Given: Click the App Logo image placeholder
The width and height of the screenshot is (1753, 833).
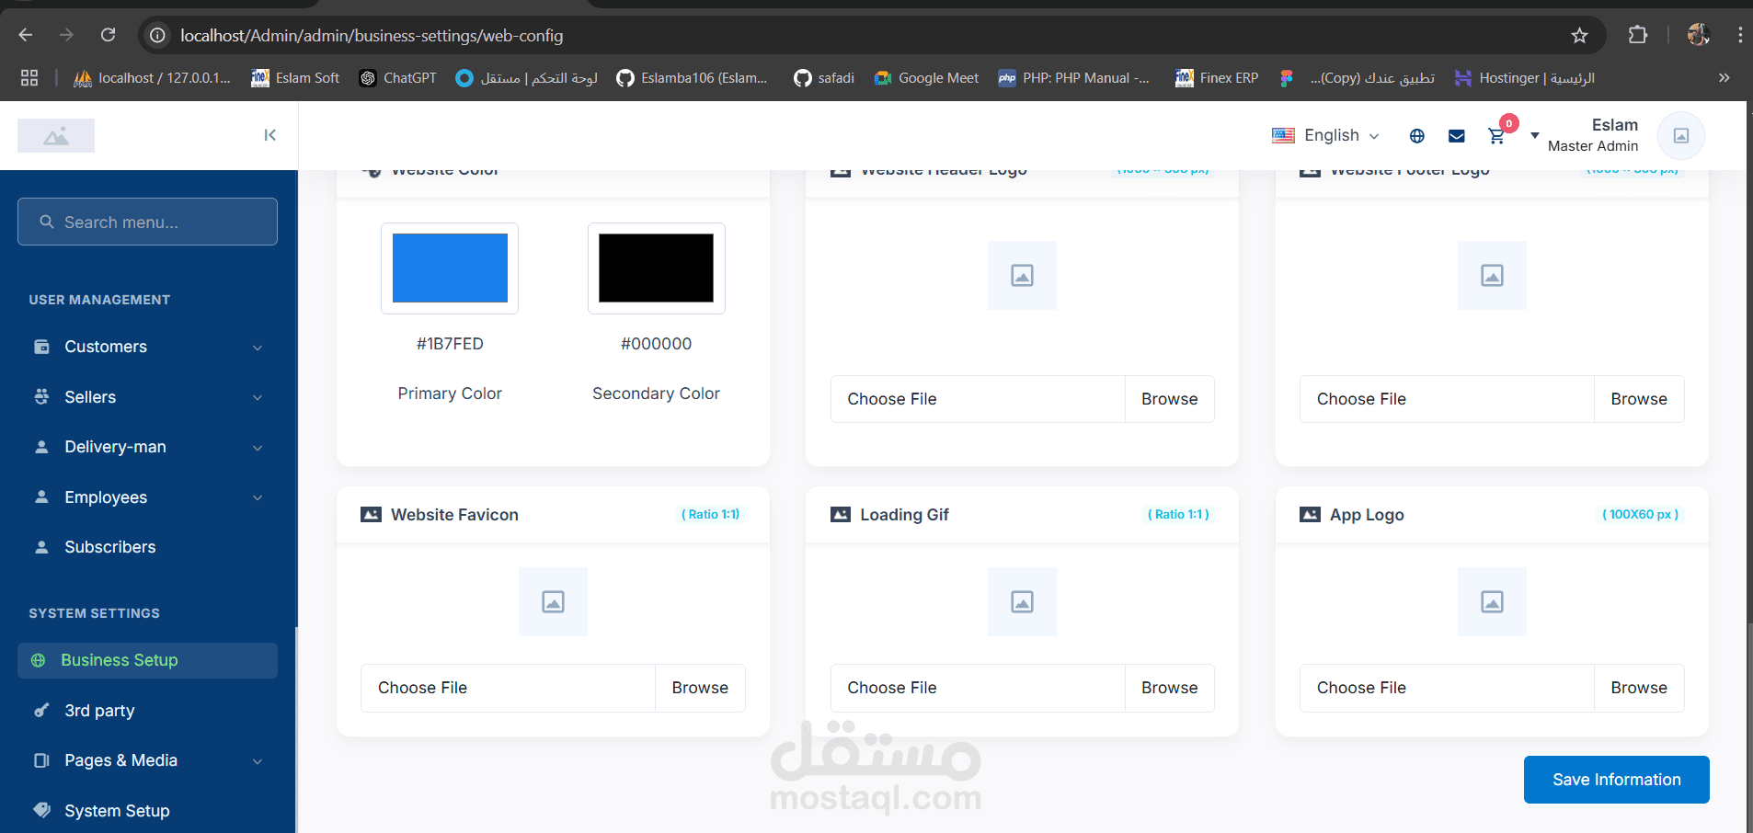Looking at the screenshot, I should click(1492, 601).
